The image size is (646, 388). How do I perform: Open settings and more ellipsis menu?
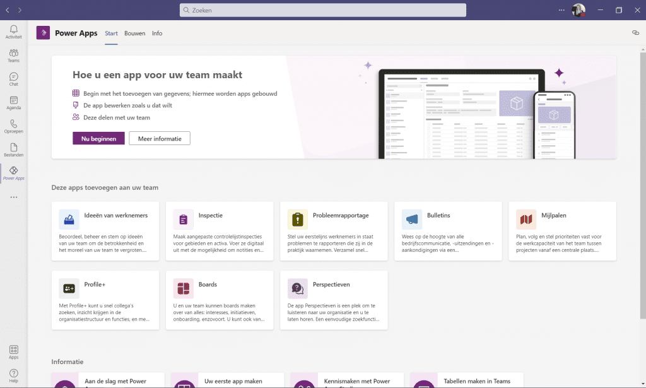[562, 10]
